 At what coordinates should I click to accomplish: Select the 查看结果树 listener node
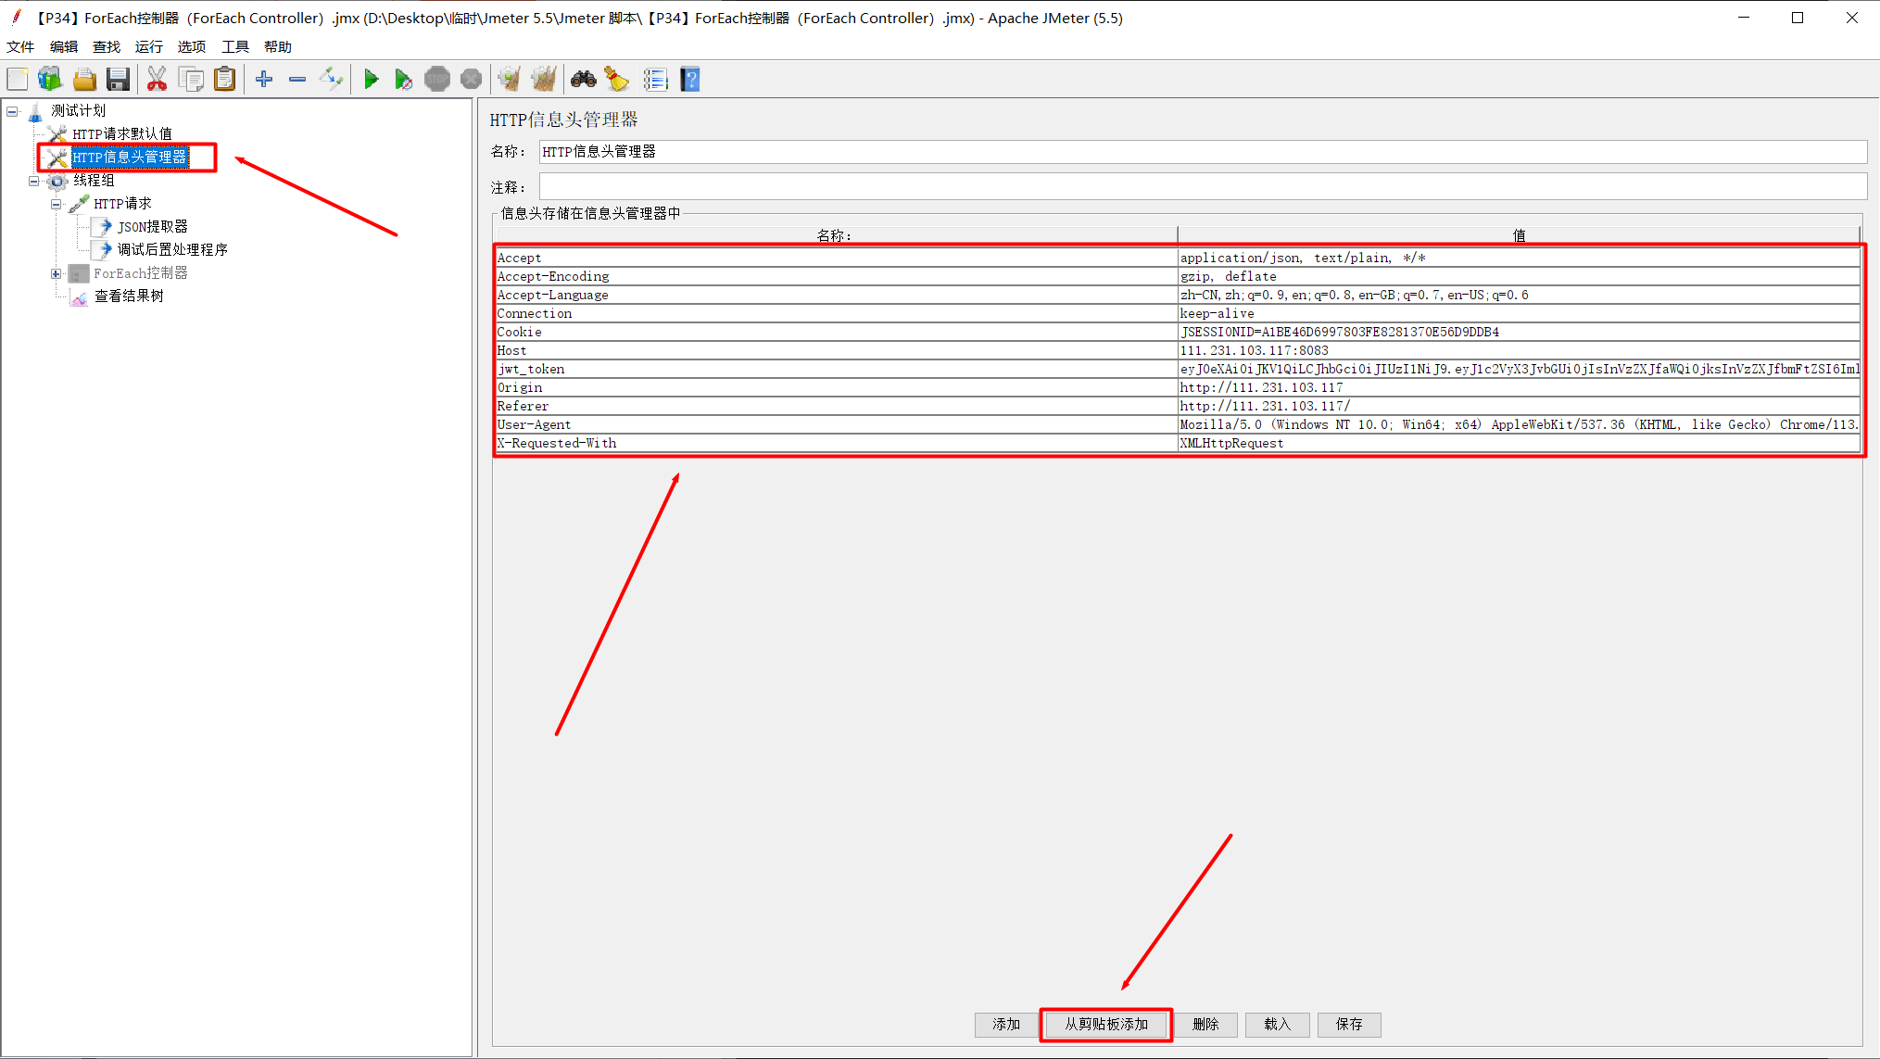[129, 296]
